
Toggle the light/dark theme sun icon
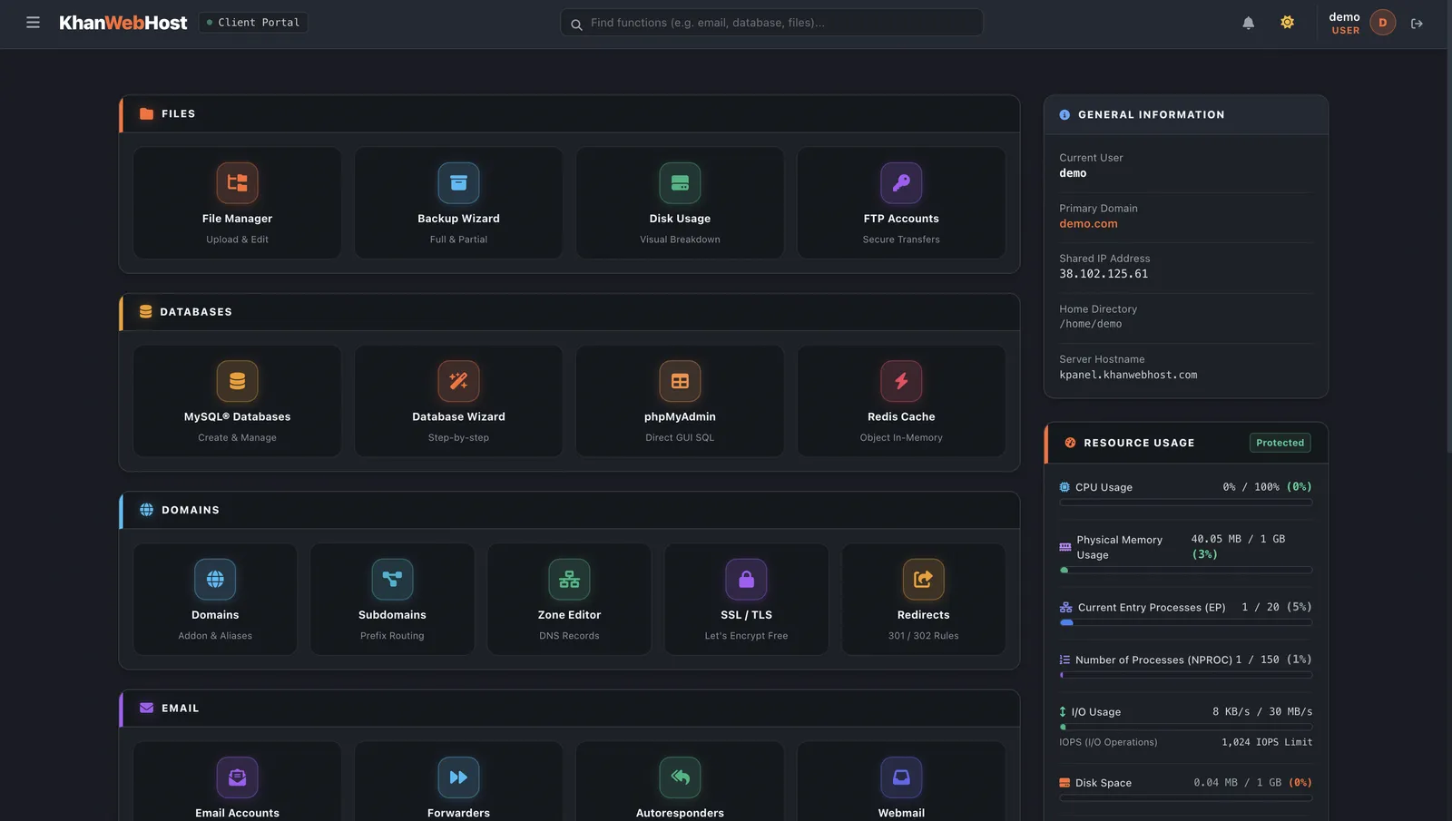1287,23
